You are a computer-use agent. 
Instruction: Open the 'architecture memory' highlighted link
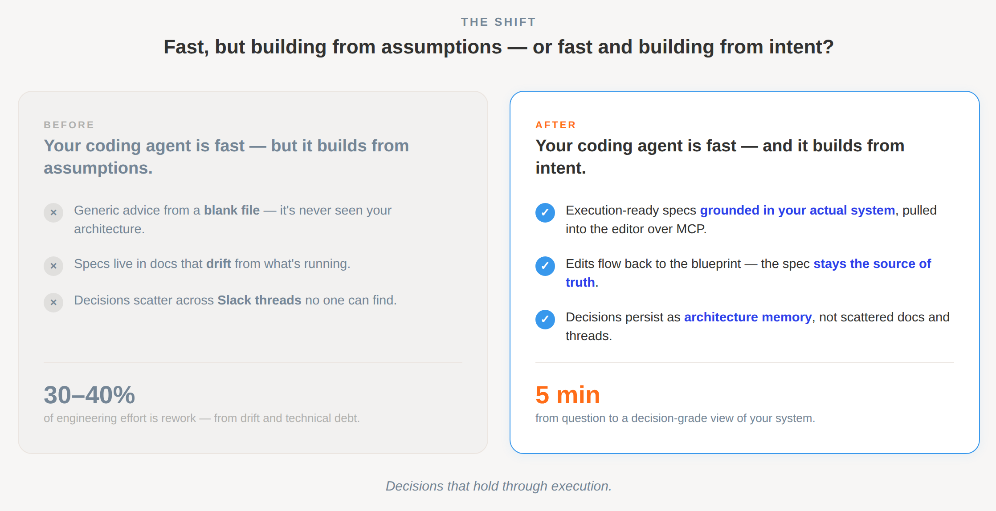click(x=748, y=317)
